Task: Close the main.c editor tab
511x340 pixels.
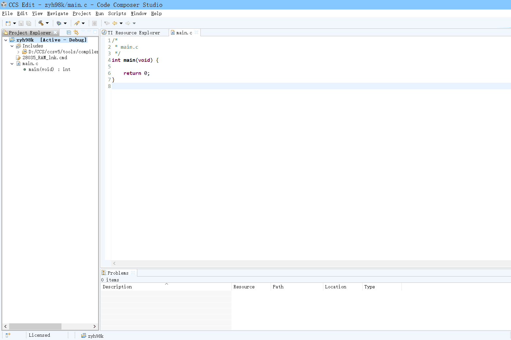Action: point(196,32)
